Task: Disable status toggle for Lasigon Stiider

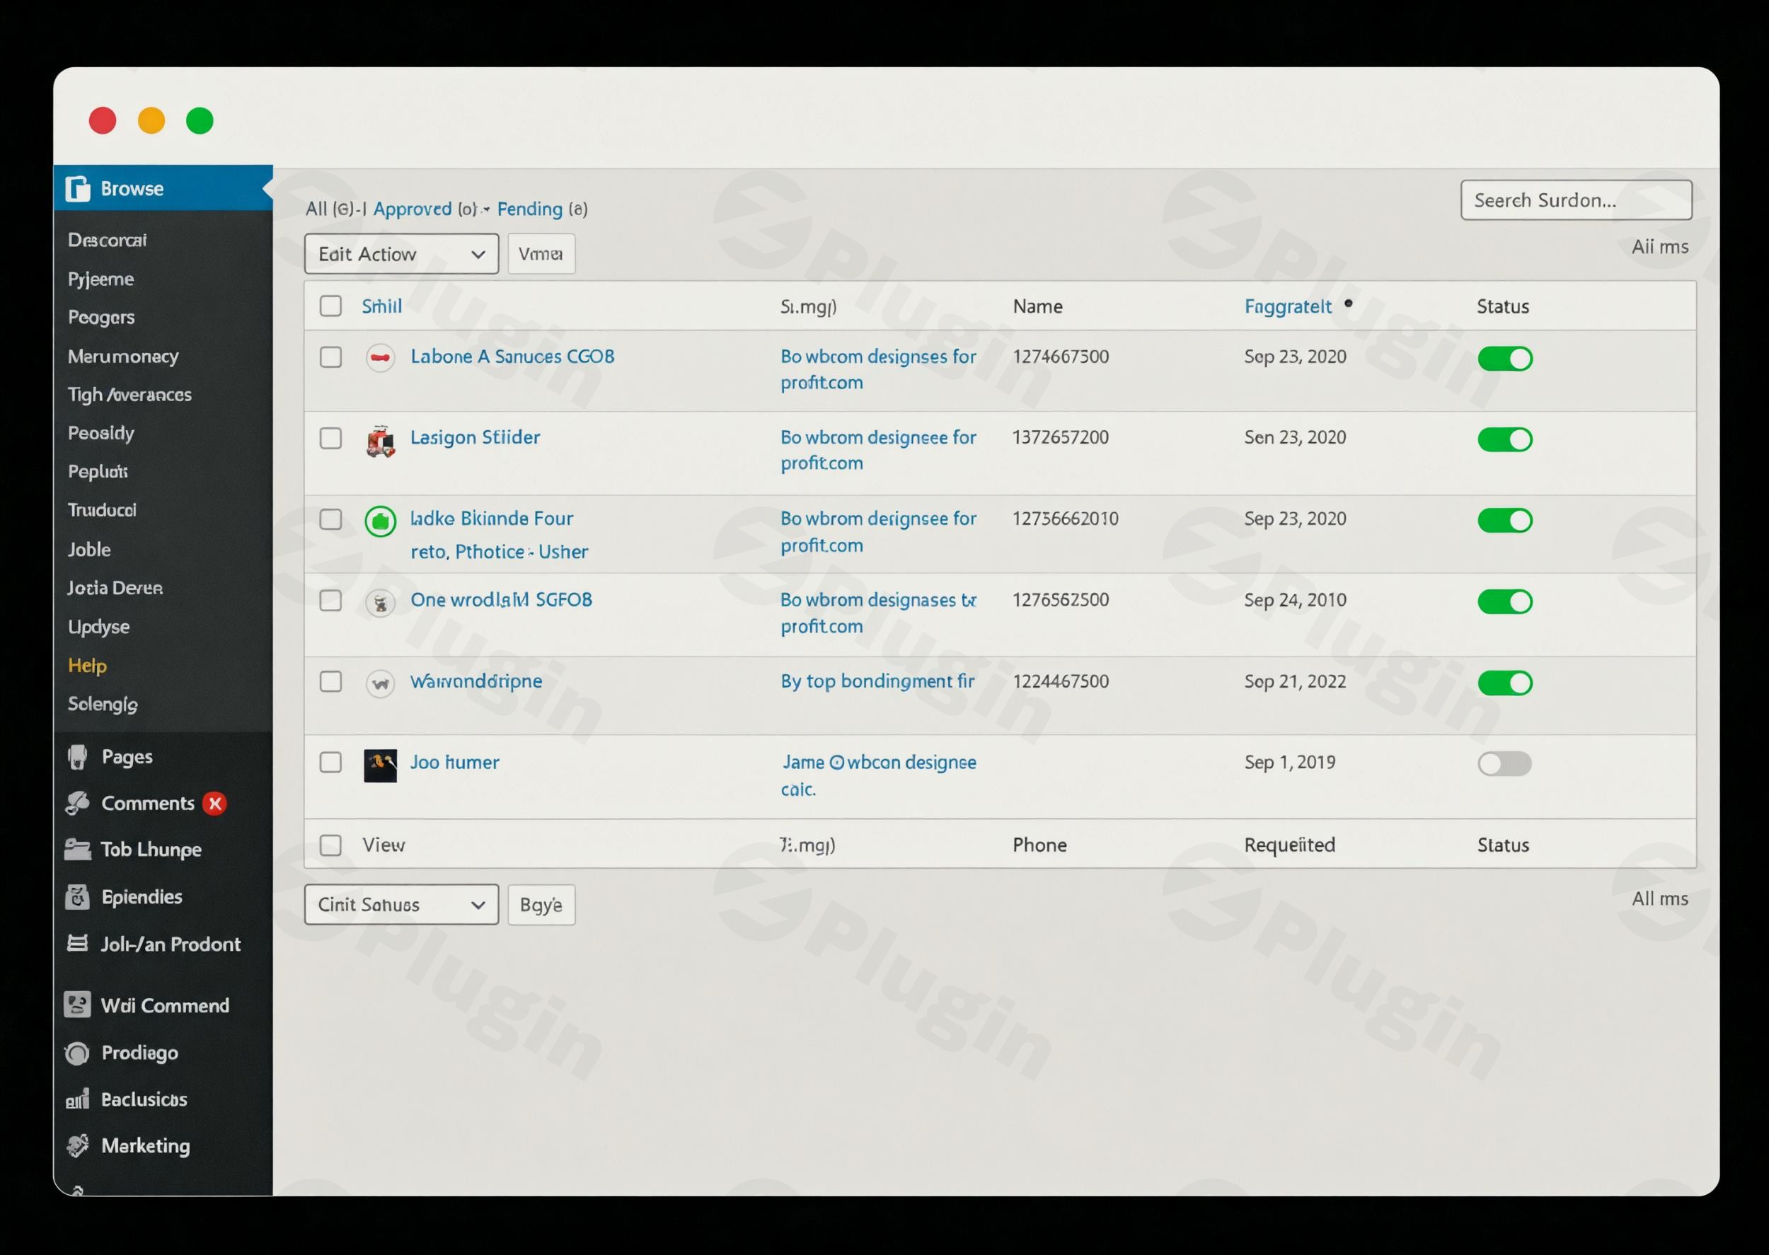Action: click(x=1504, y=439)
